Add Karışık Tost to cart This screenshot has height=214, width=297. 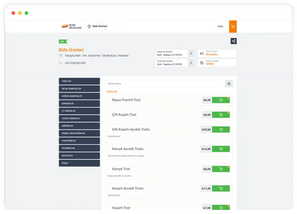tap(221, 169)
